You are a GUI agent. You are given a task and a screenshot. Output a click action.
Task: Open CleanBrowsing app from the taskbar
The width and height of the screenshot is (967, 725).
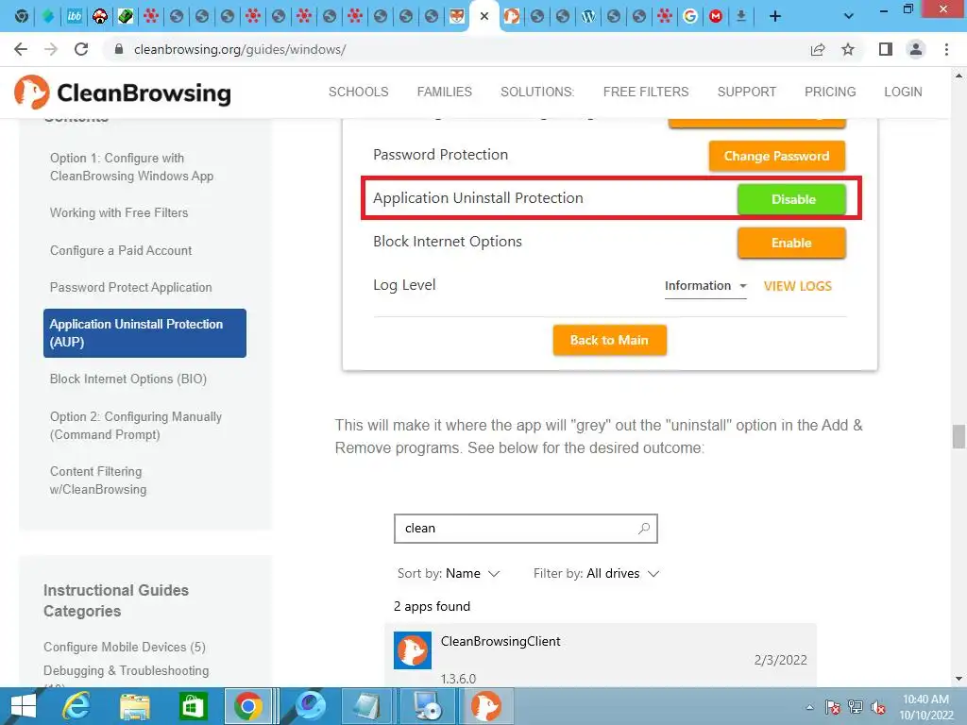[486, 706]
